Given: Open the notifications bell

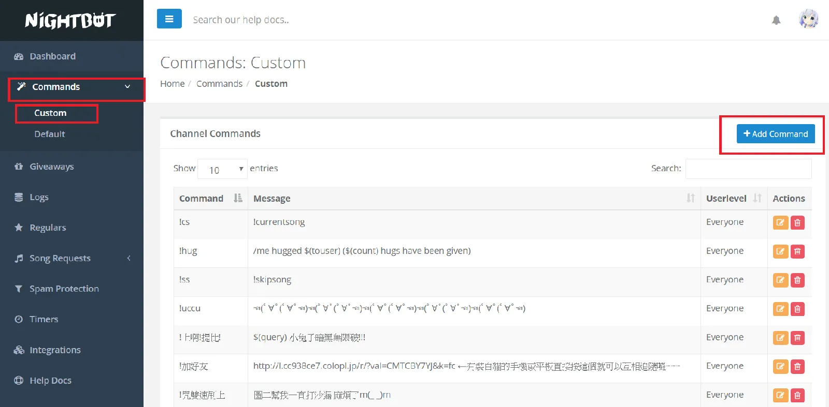Looking at the screenshot, I should point(776,20).
